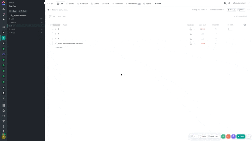
Task: Open the Notifications bell icon
Action: (3, 14)
